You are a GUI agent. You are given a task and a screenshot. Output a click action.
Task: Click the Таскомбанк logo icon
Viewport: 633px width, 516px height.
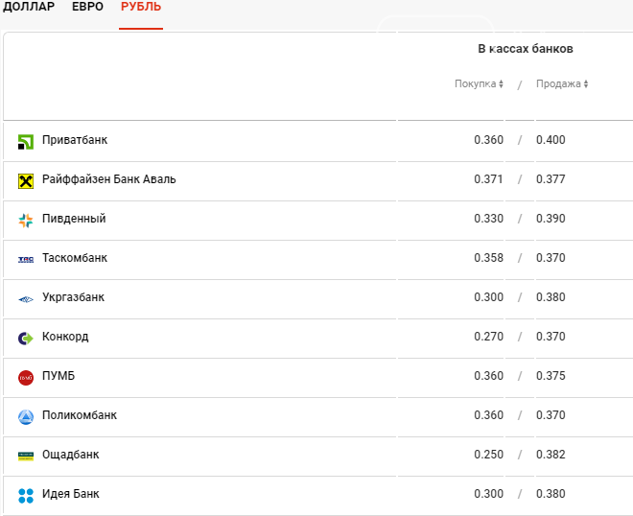pyautogui.click(x=26, y=259)
